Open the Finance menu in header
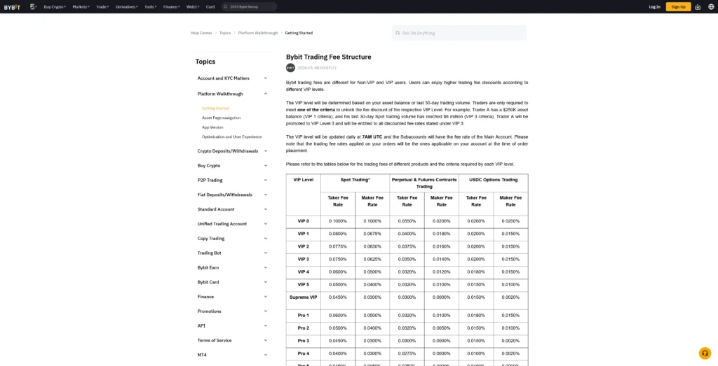This screenshot has height=366, width=718. click(x=171, y=7)
